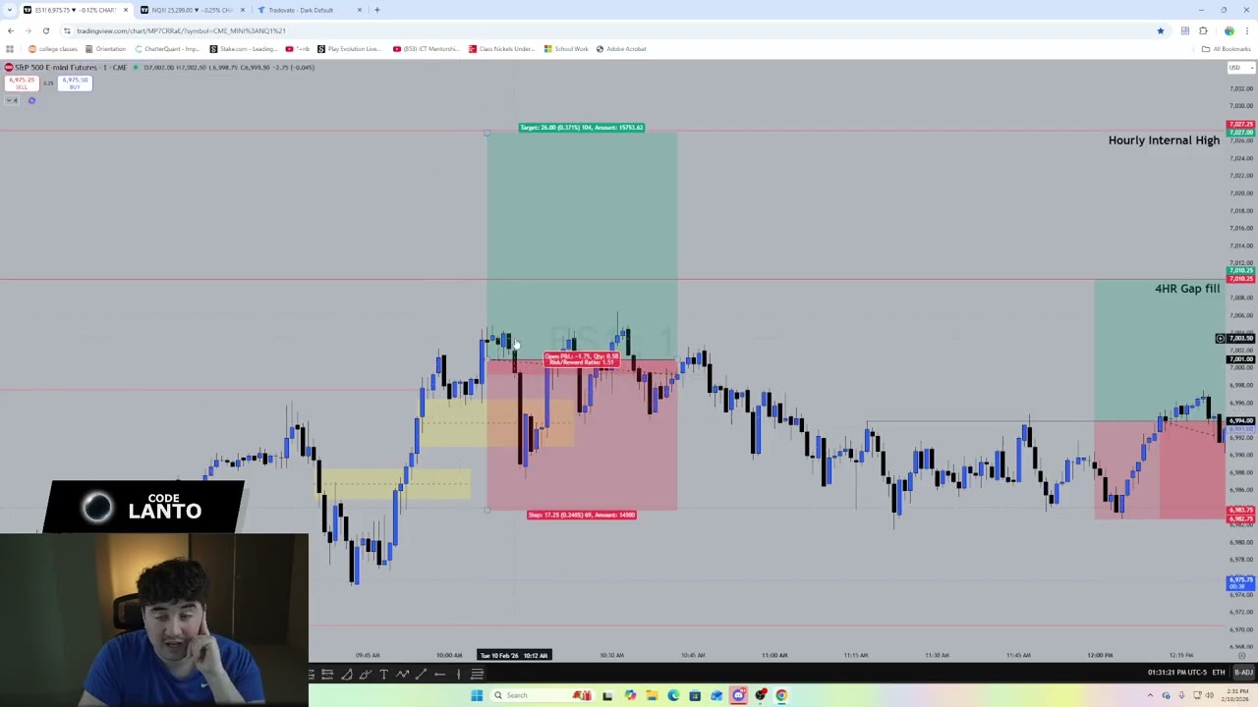1258x707 pixels.
Task: Click the red SELL price button
Action: [x=22, y=83]
